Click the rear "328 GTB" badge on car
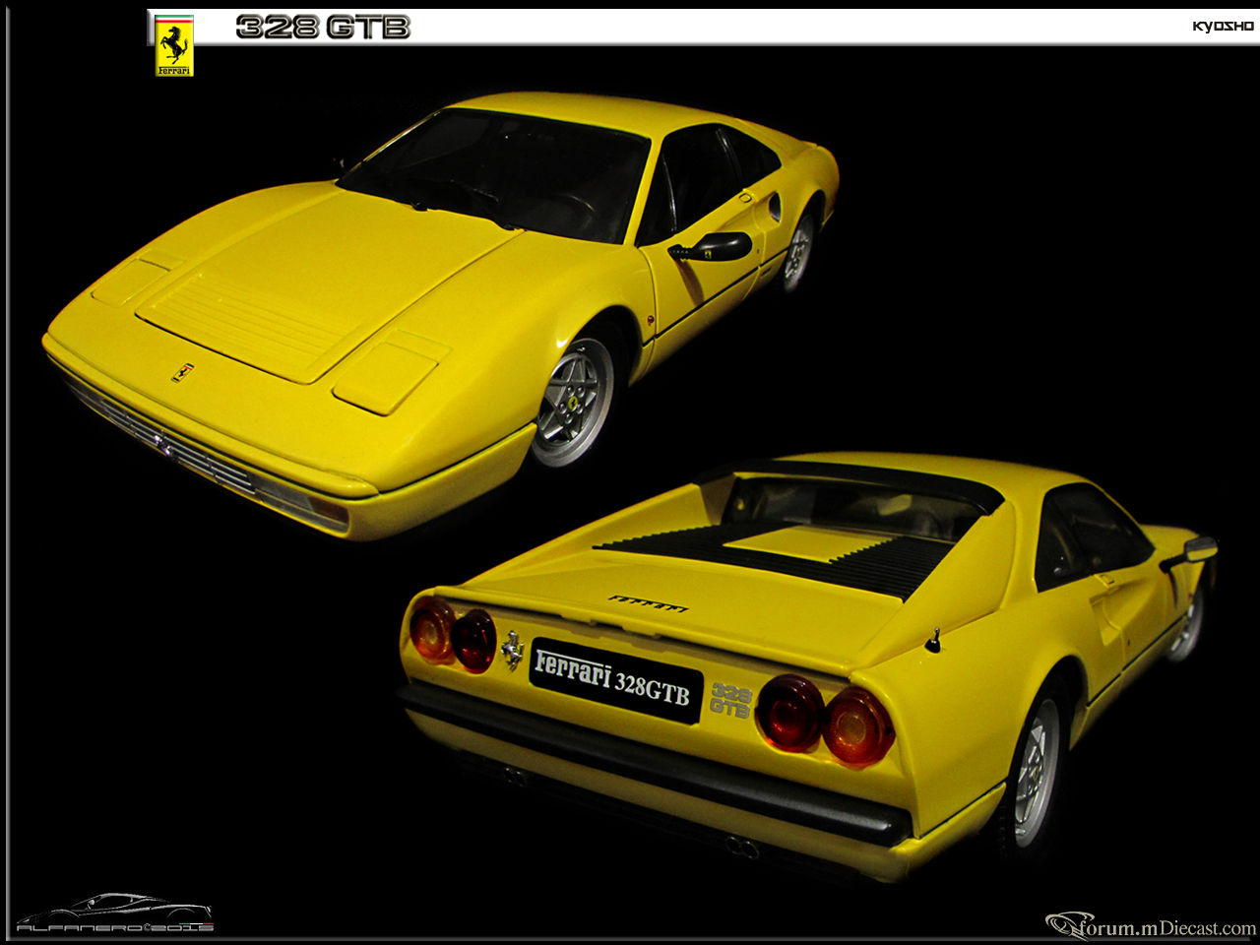 [730, 700]
